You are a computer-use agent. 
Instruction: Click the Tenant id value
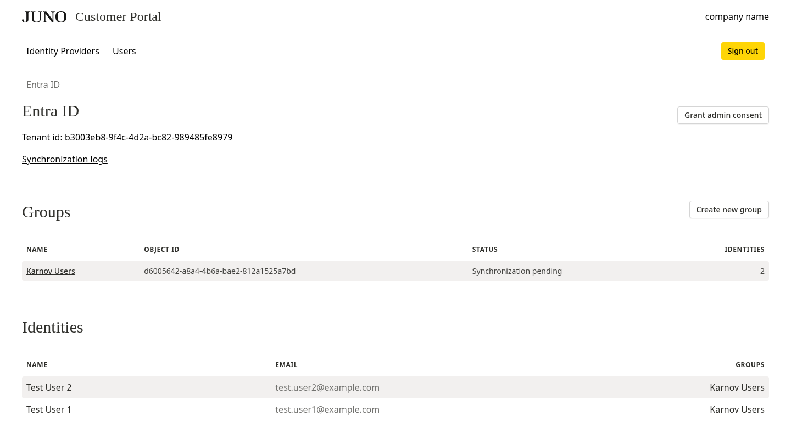[148, 137]
